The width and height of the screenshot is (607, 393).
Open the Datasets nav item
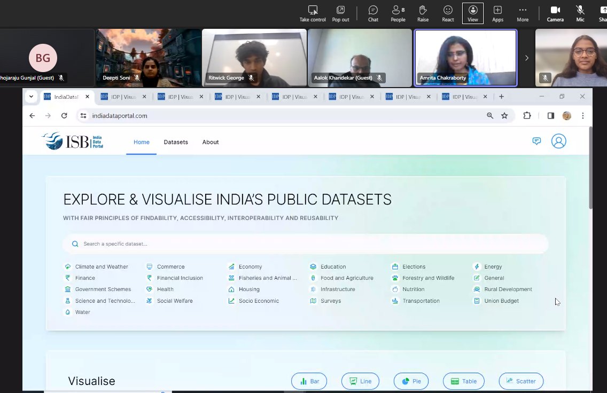[x=176, y=142]
